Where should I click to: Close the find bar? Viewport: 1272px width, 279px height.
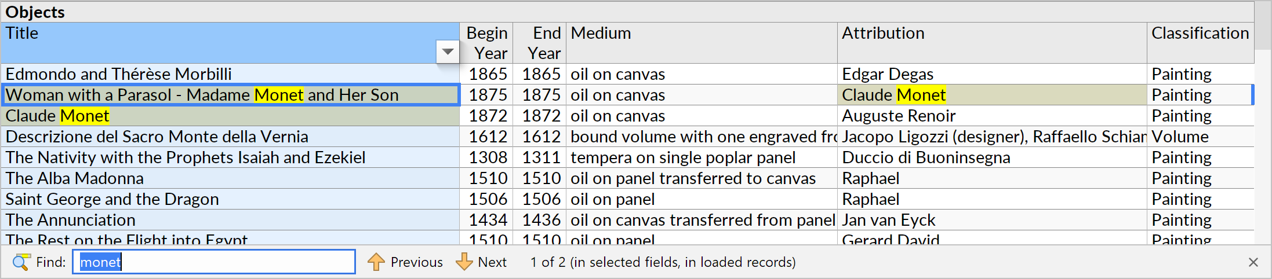pos(1253,262)
